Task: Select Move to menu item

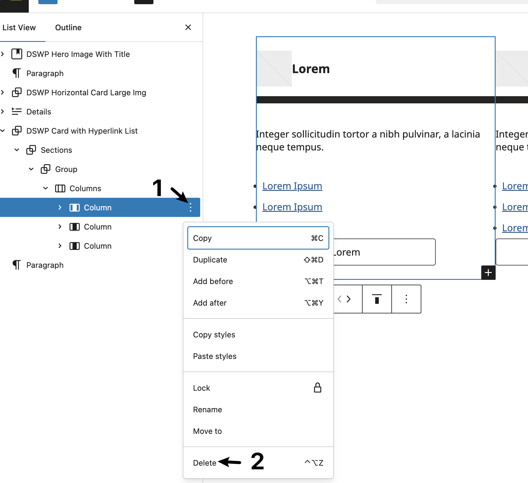Action: [258, 431]
